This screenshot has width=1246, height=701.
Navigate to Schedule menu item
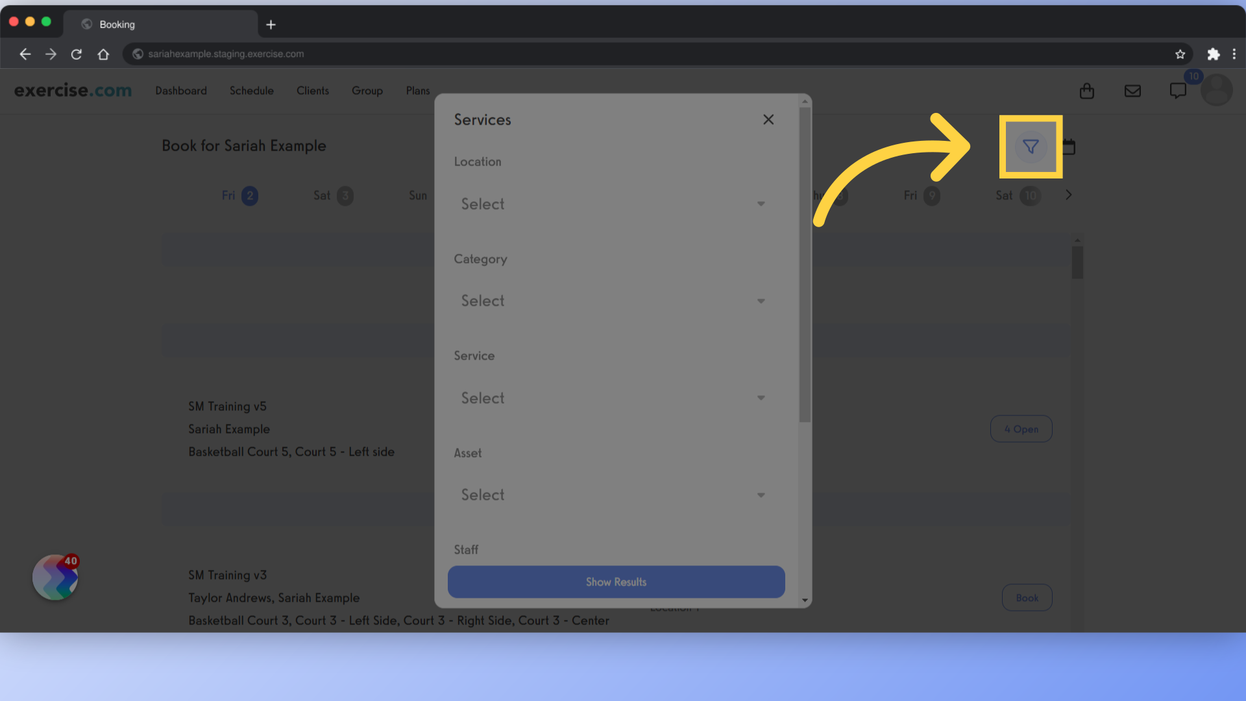[x=252, y=91]
